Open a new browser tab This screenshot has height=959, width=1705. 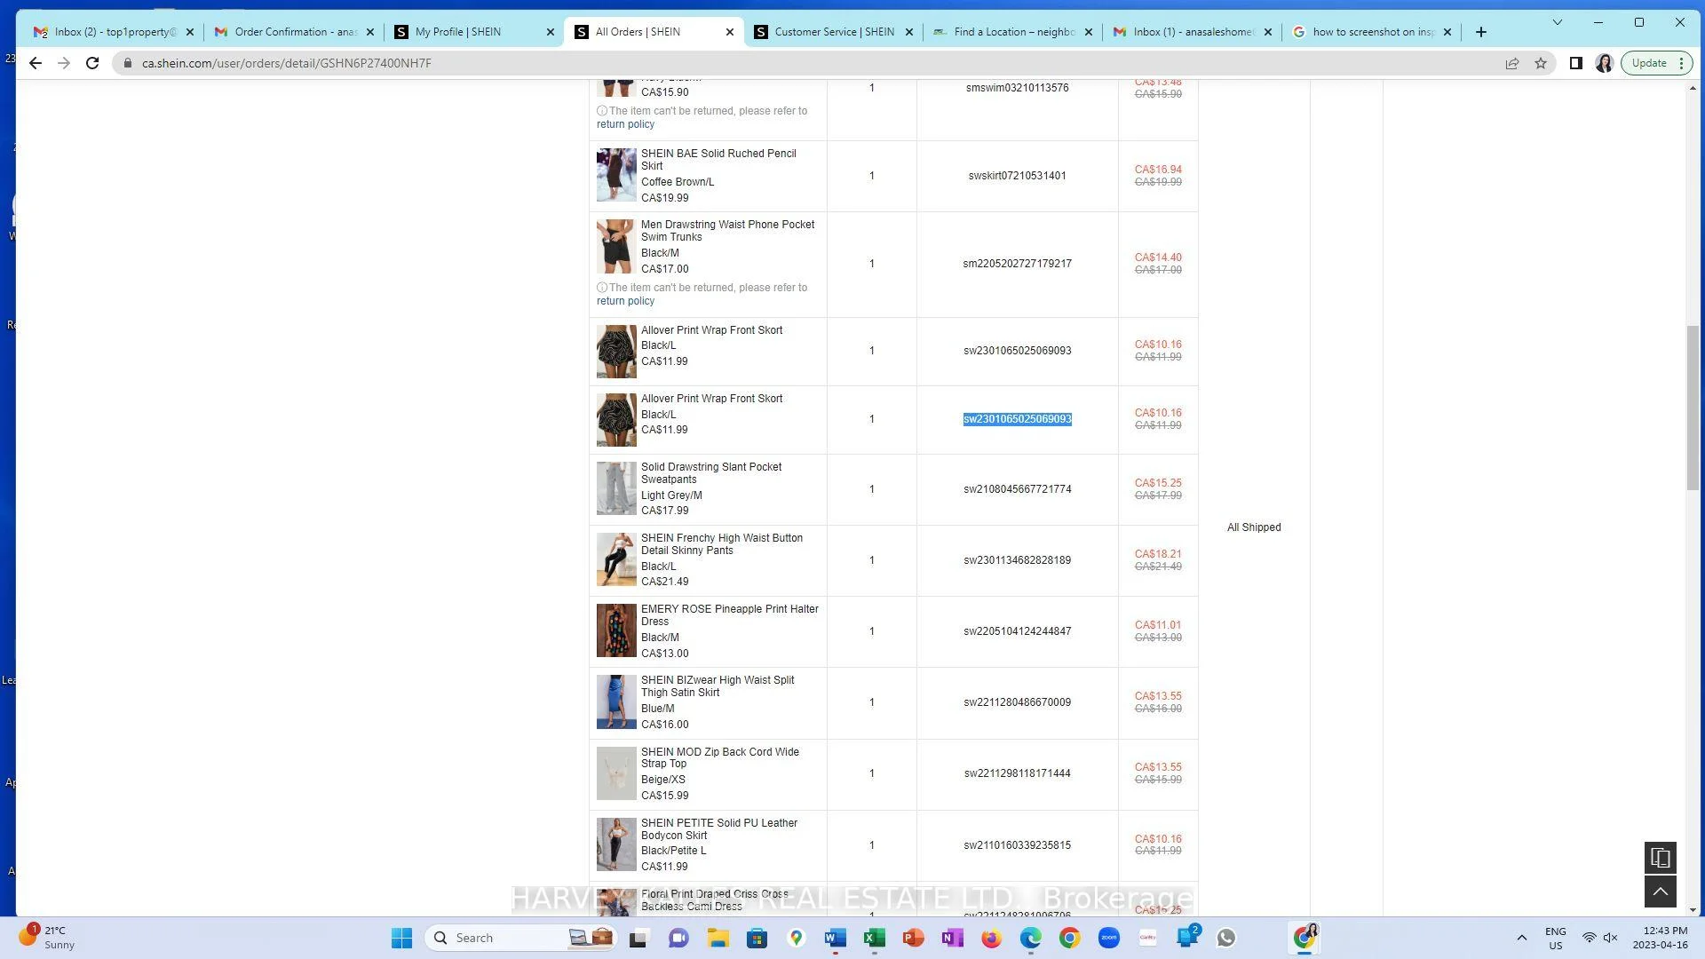[1480, 32]
